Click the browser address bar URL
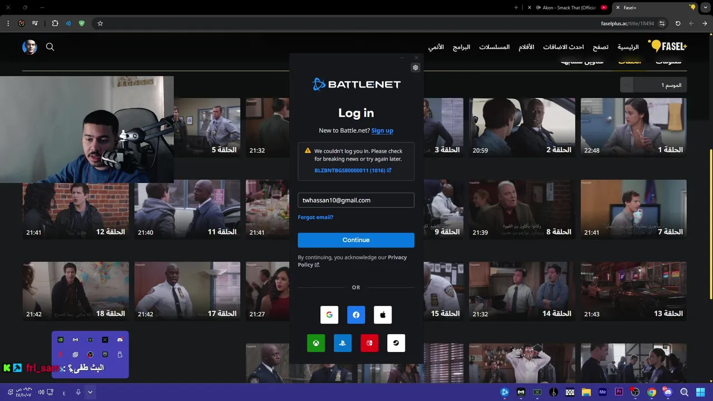713x401 pixels. click(628, 23)
